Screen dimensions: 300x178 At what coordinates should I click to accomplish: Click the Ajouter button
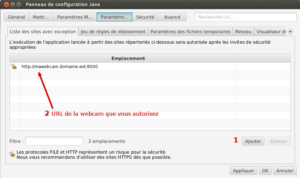tap(253, 141)
